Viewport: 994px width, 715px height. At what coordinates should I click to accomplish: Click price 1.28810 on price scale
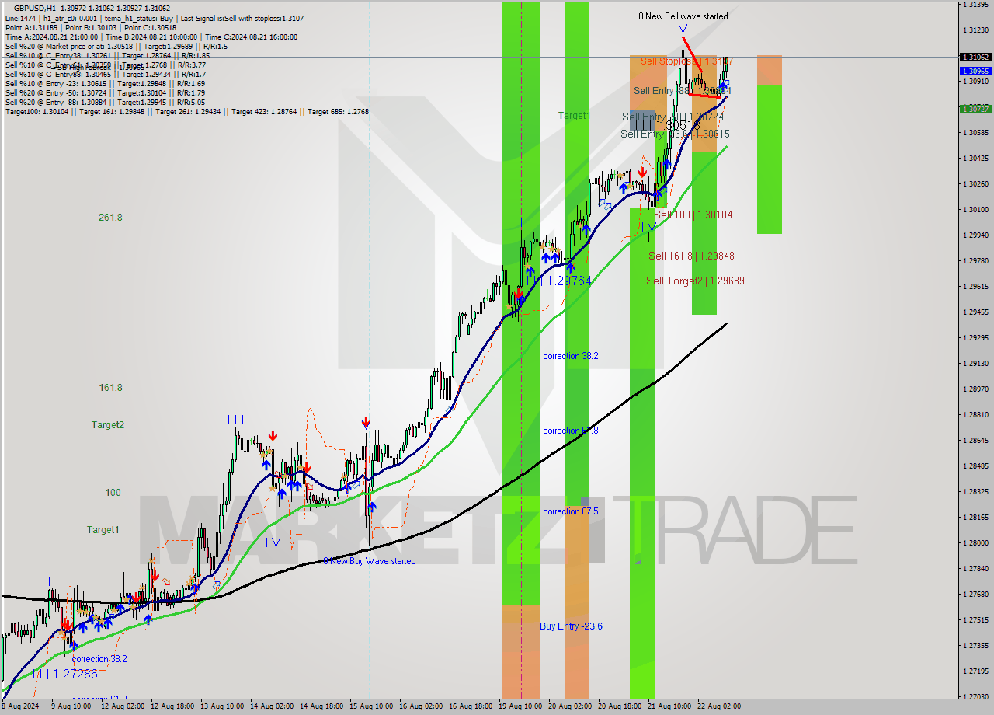(975, 414)
